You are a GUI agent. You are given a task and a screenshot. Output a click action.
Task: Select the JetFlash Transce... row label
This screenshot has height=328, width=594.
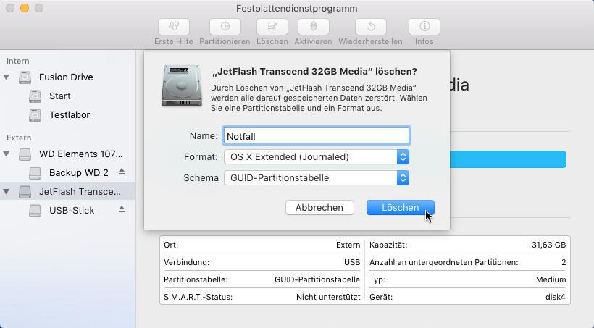(x=80, y=192)
